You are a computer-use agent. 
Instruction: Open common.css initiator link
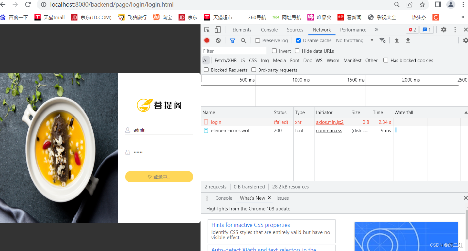tap(329, 130)
